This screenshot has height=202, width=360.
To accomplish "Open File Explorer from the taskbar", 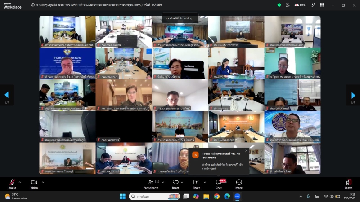I will tap(206, 196).
